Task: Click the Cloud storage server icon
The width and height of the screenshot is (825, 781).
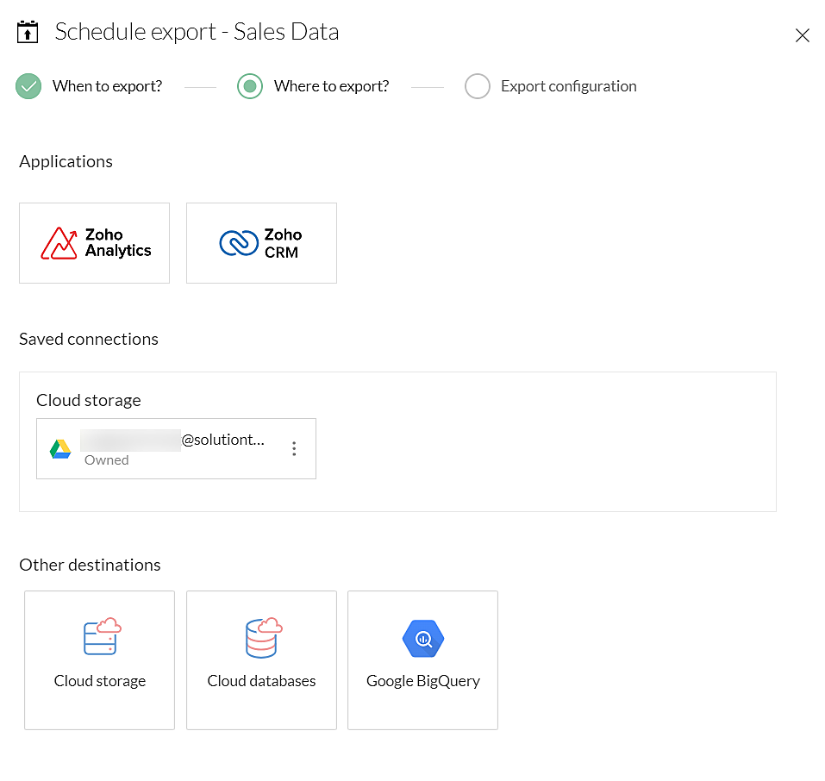Action: pyautogui.click(x=102, y=637)
